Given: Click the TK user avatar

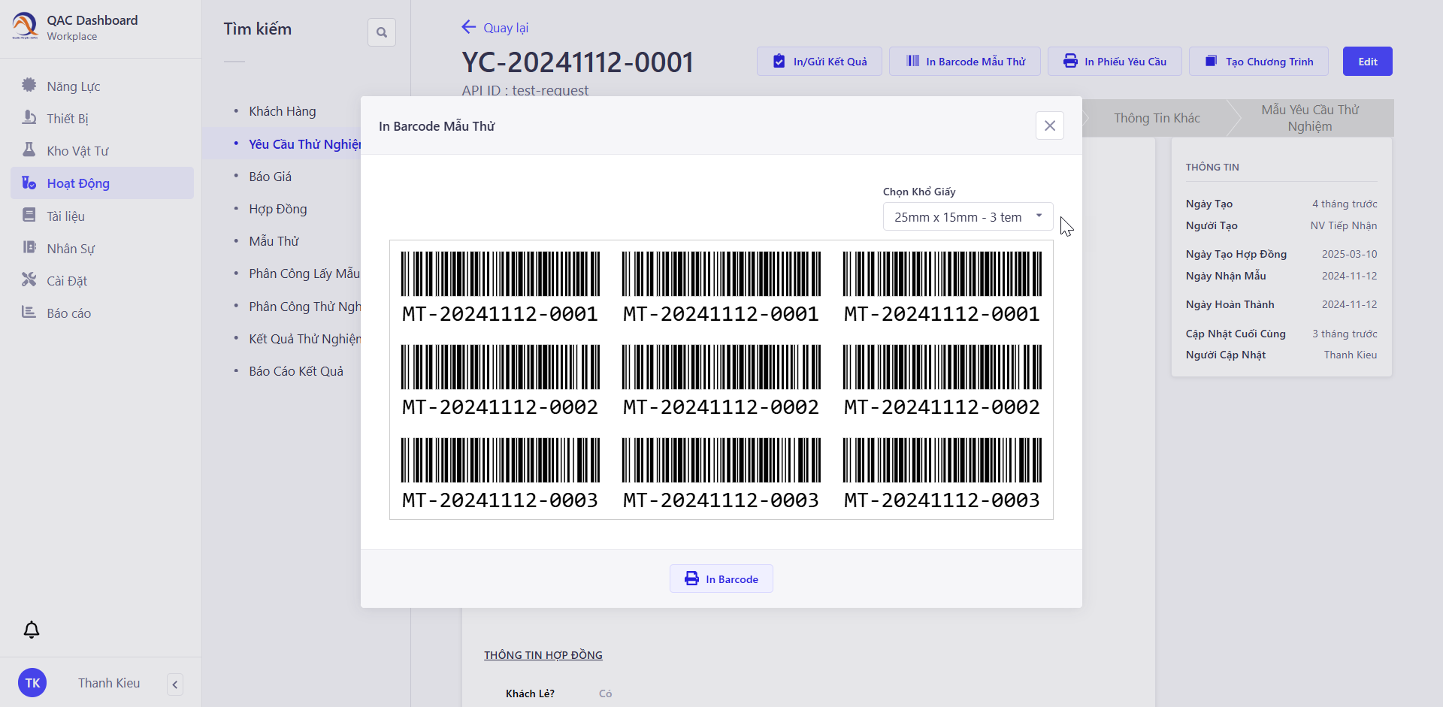Looking at the screenshot, I should [x=32, y=683].
